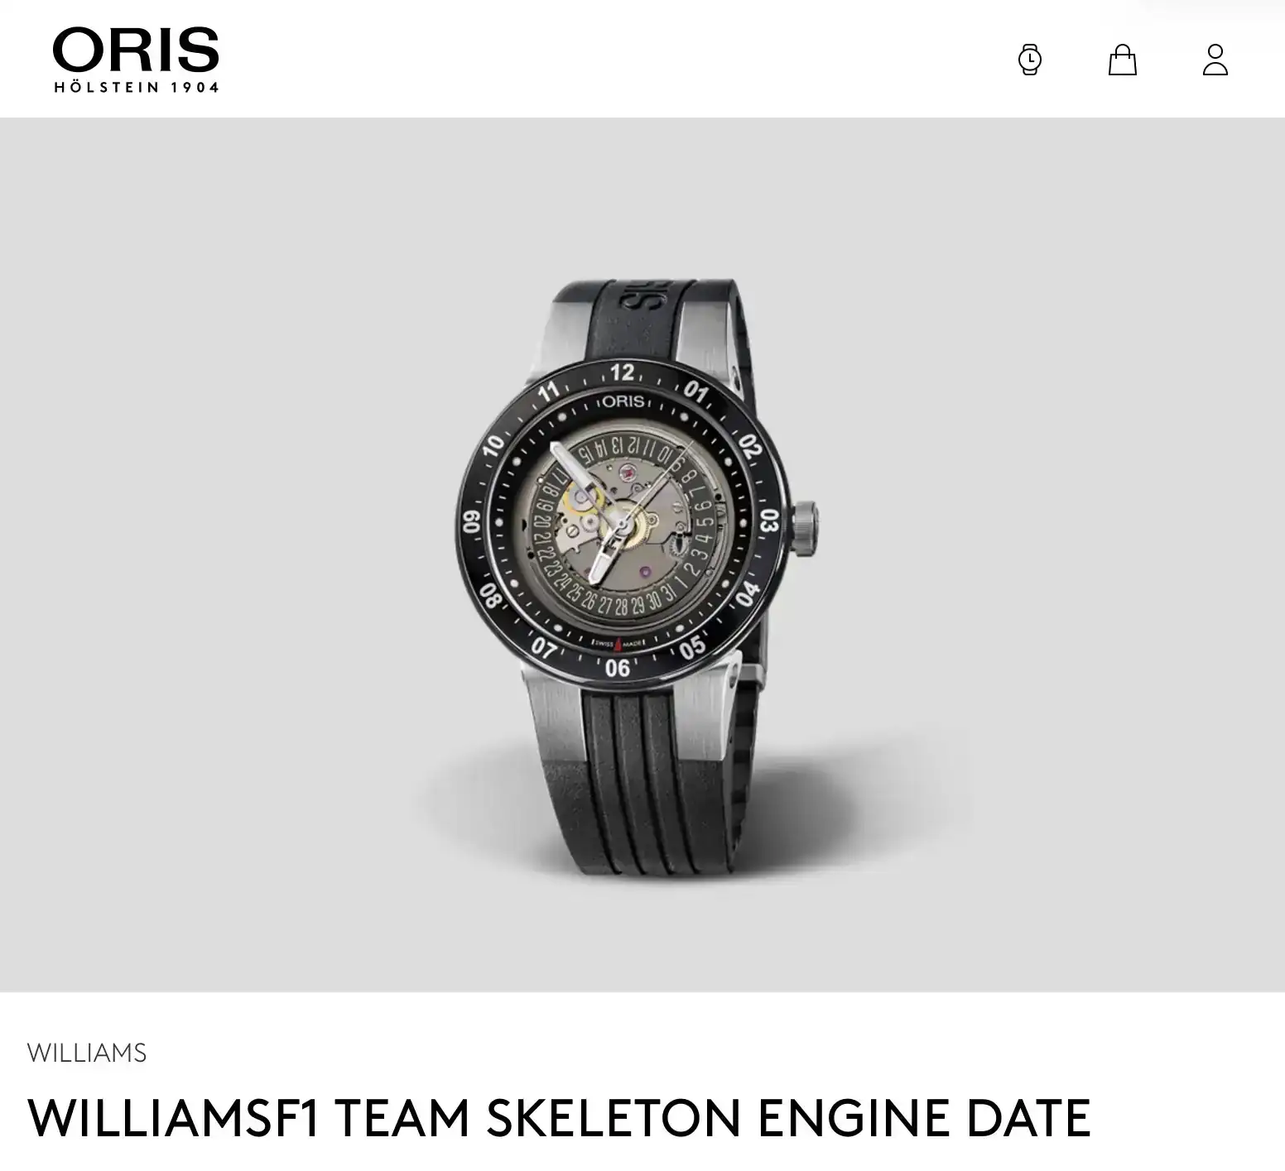Click the ORIS text on the watch dial
This screenshot has width=1285, height=1171.
[623, 401]
